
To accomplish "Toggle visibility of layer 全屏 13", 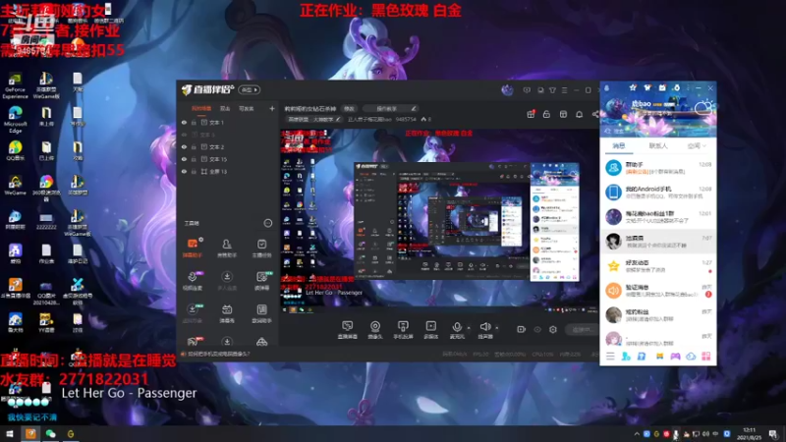I will pyautogui.click(x=184, y=171).
